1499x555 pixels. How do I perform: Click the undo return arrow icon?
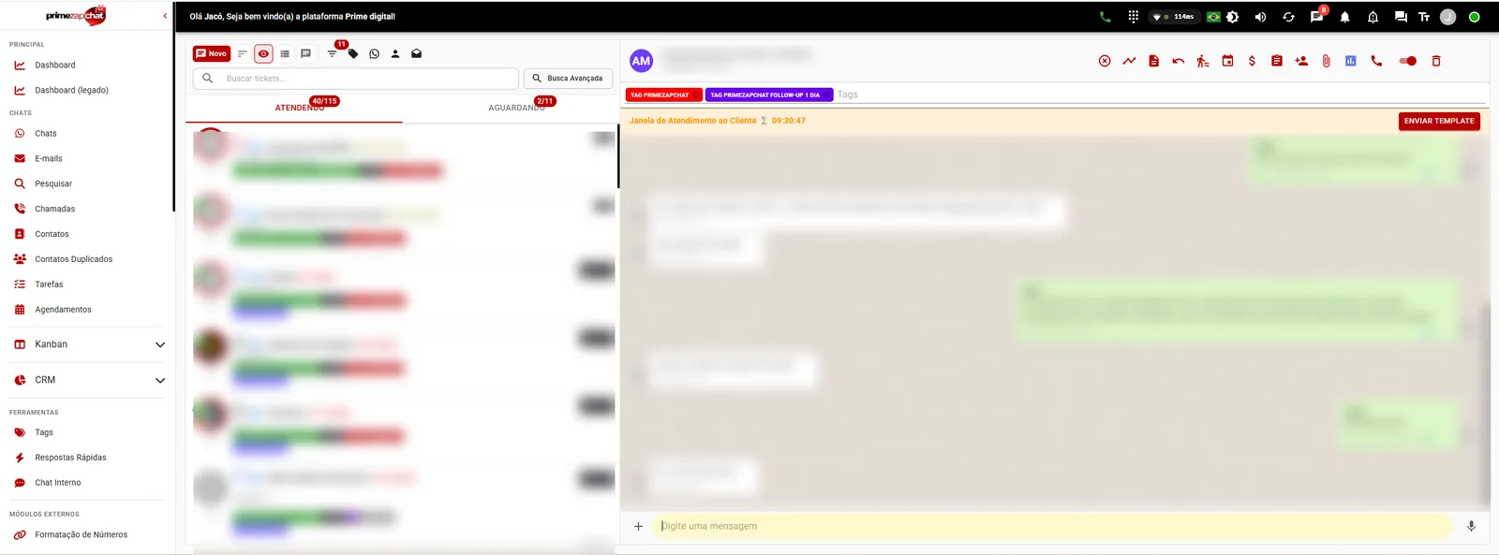point(1178,61)
